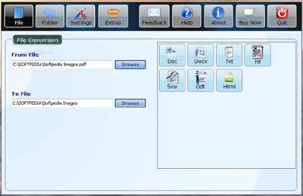
Task: Pick the Sxw output format
Action: (172, 80)
